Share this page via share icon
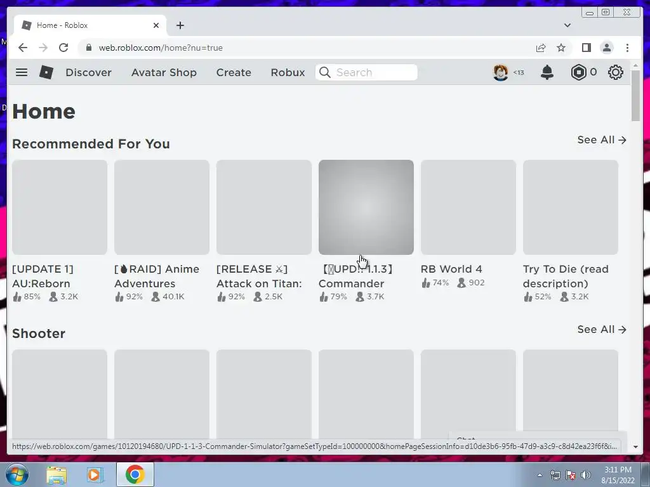 click(541, 48)
